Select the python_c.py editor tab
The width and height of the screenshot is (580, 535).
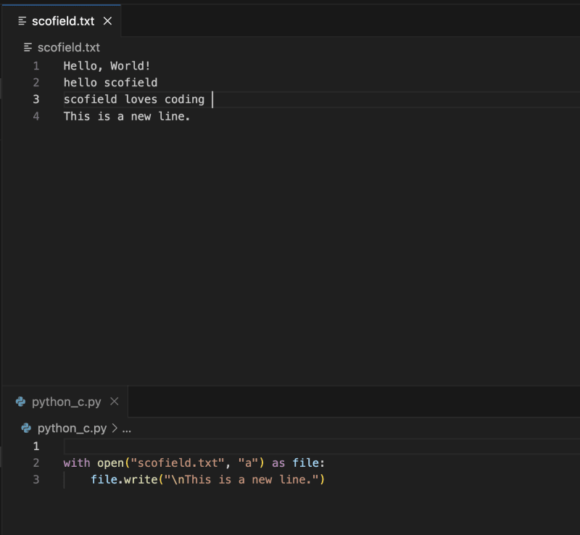[x=65, y=402]
